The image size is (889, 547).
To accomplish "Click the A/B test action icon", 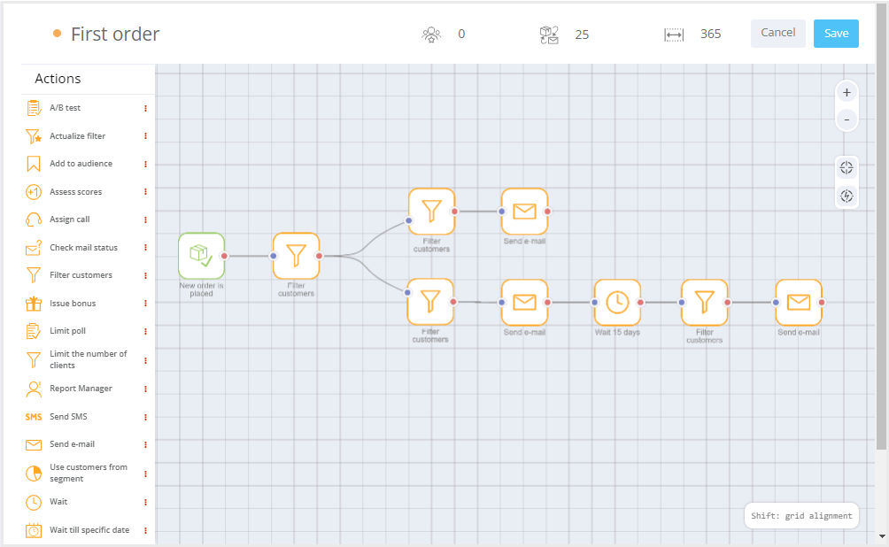I will [x=34, y=108].
